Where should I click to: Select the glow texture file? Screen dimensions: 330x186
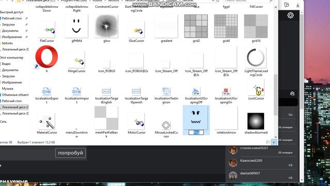coord(107,26)
